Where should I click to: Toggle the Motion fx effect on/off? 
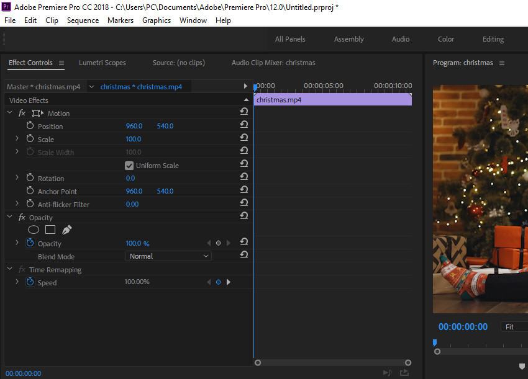pyautogui.click(x=22, y=113)
